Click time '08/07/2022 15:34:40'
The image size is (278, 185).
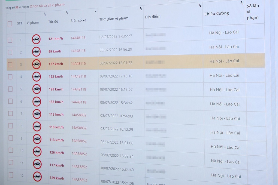(x=117, y=169)
